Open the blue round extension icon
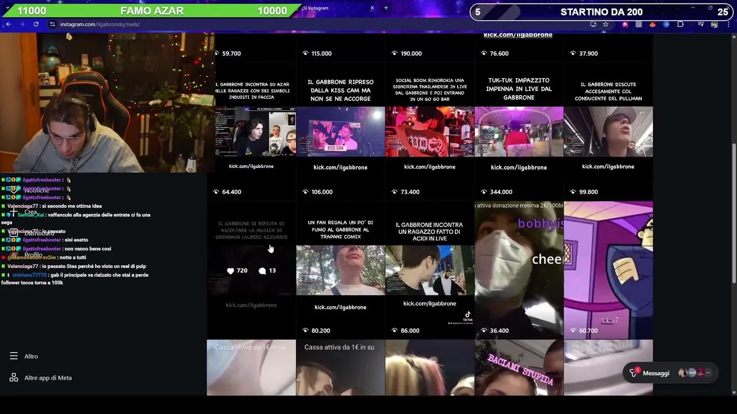The height and width of the screenshot is (414, 737). tap(666, 24)
